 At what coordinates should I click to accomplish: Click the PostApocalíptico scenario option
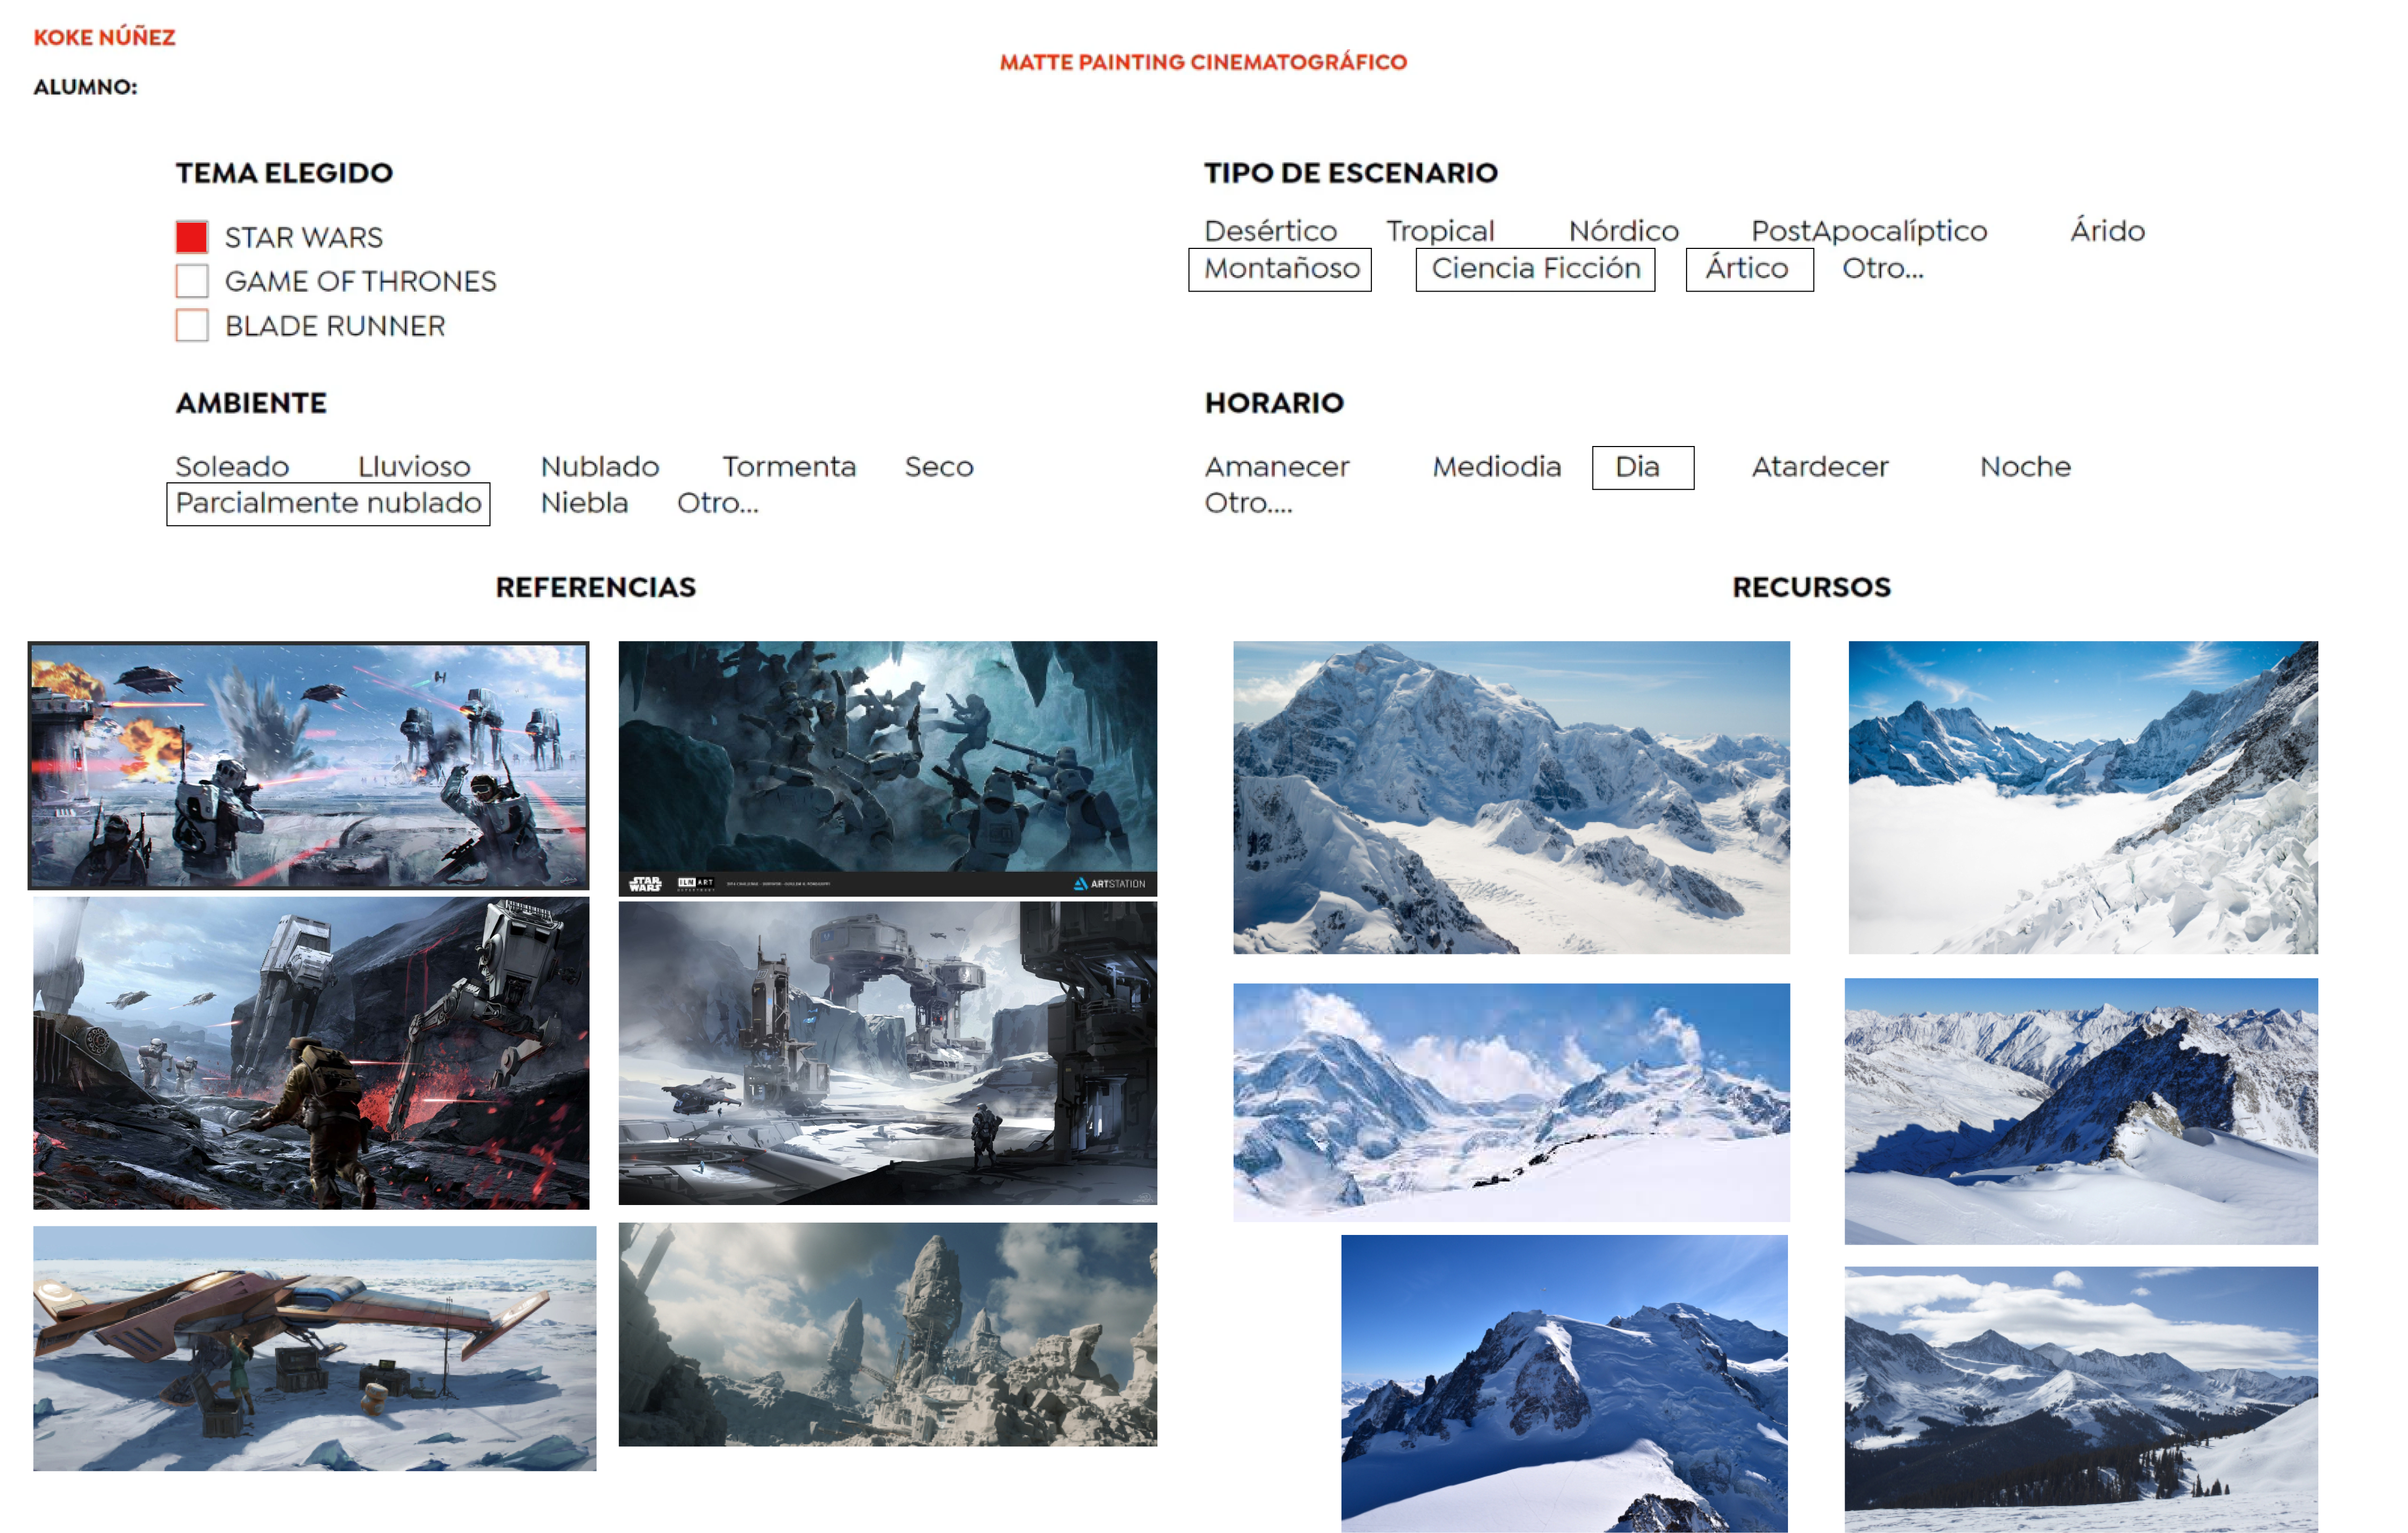1868,231
